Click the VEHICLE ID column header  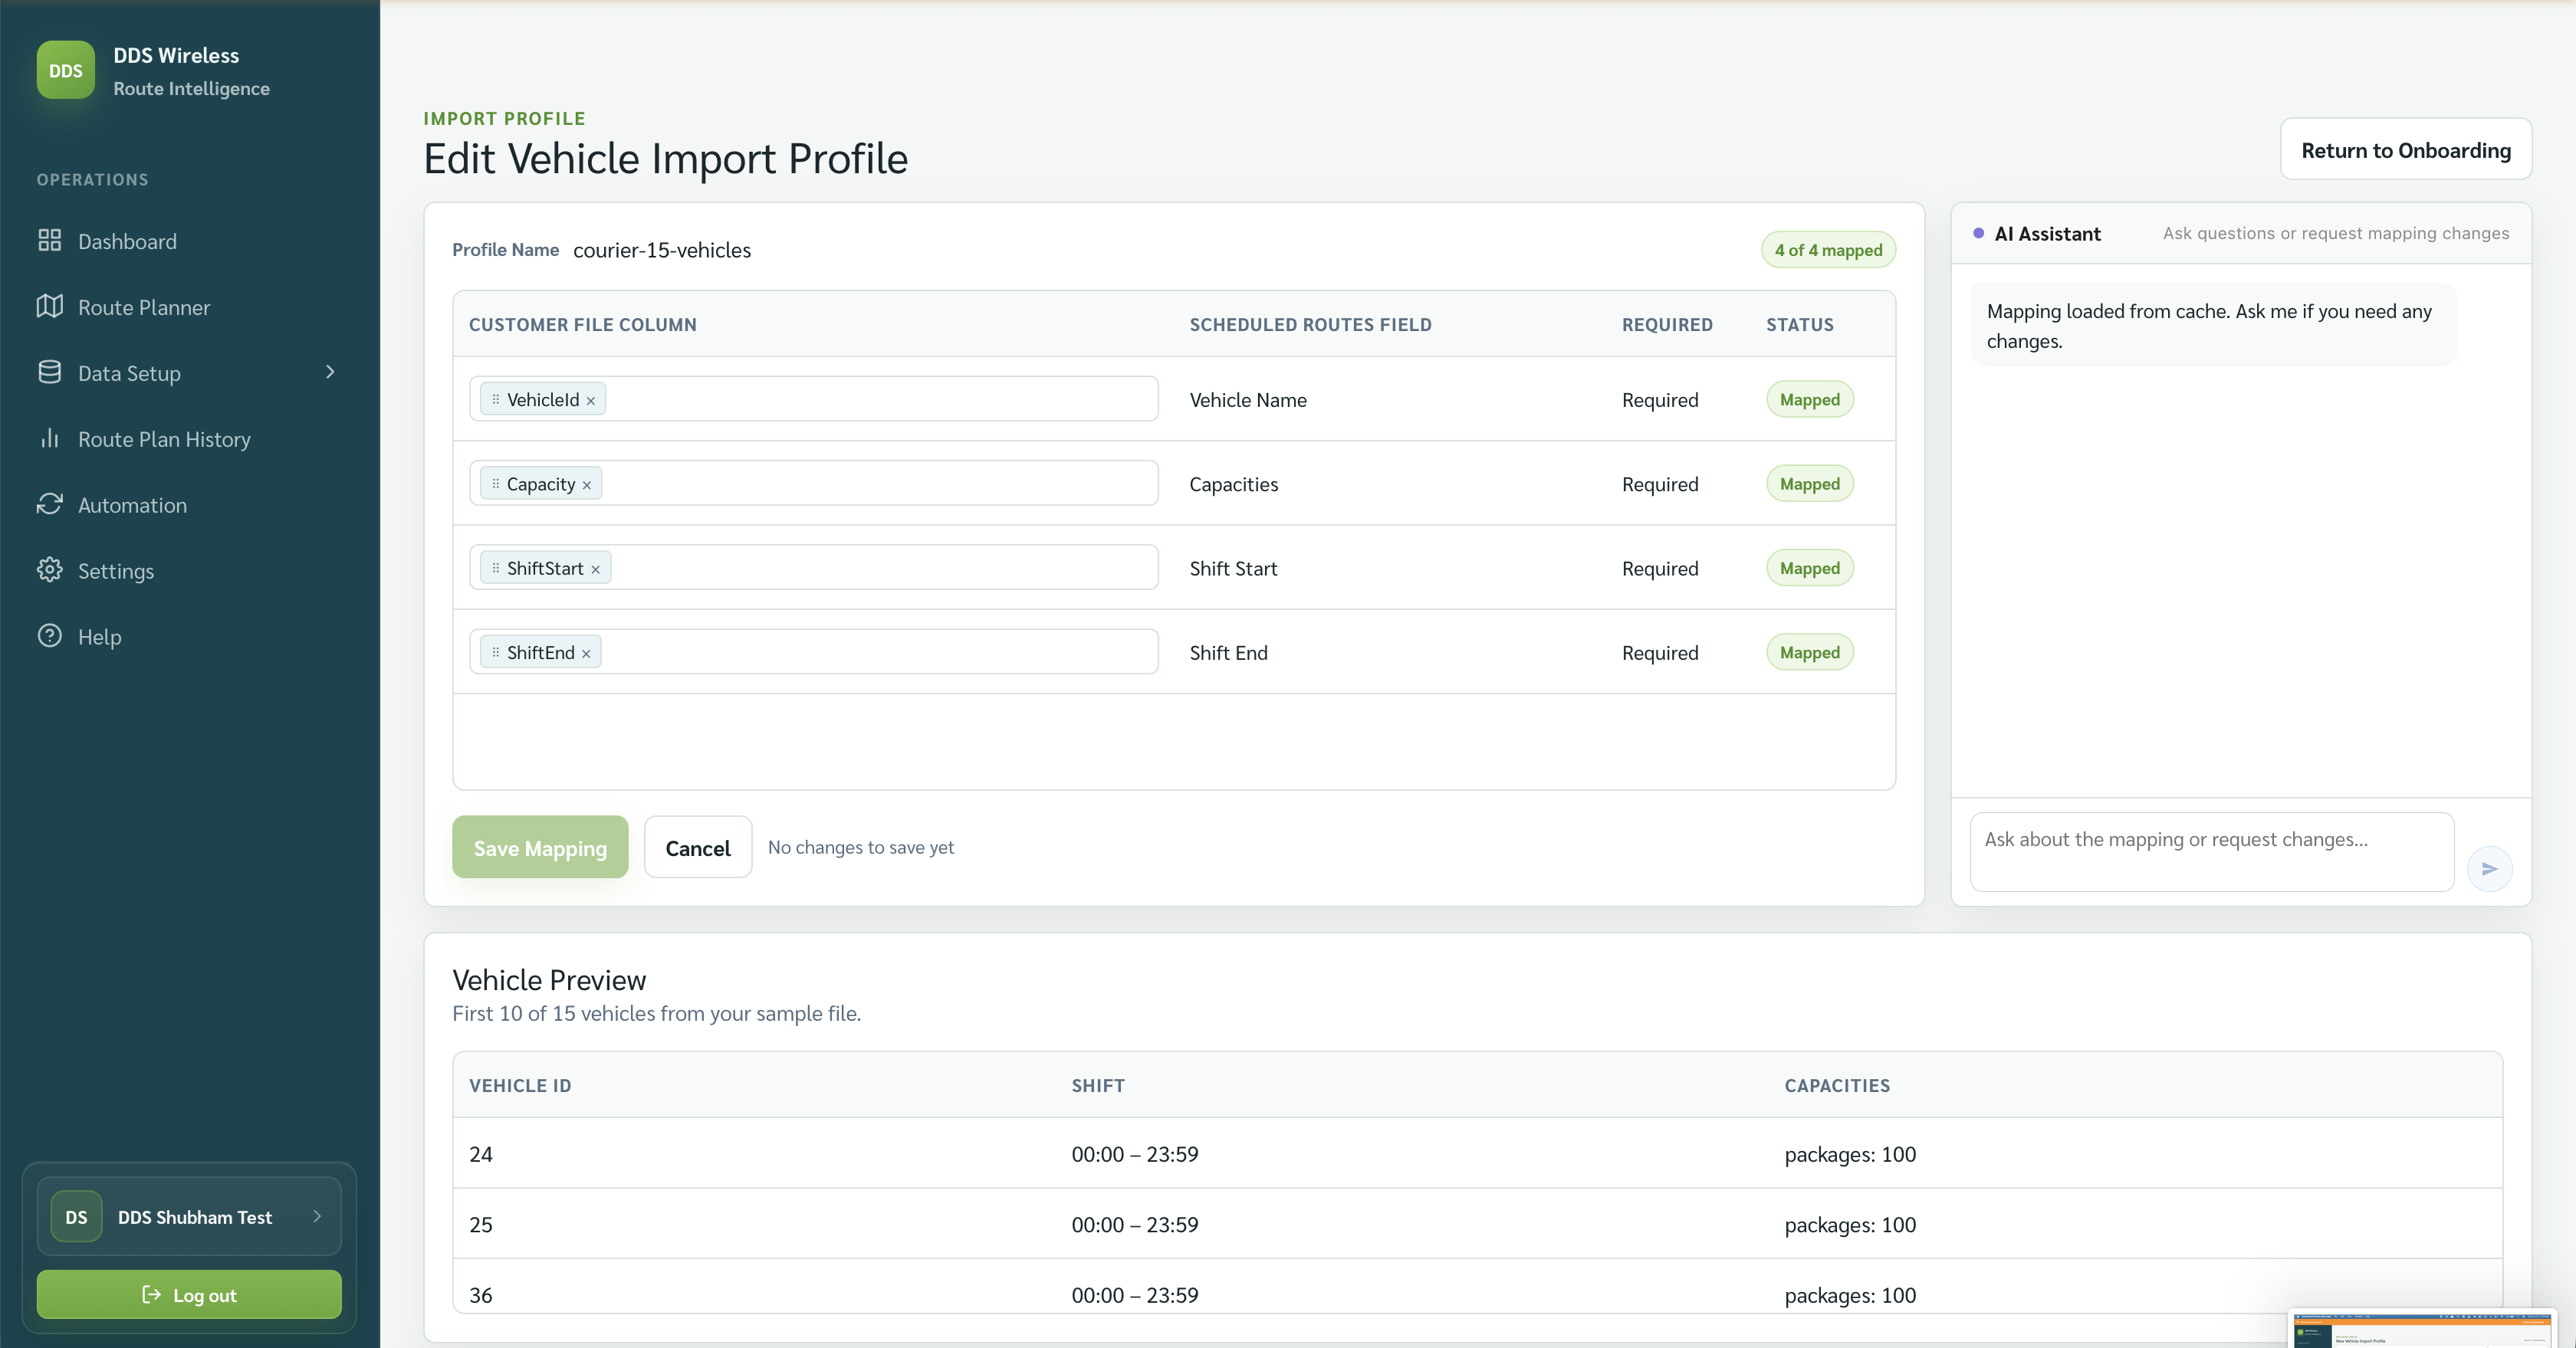click(x=520, y=1085)
